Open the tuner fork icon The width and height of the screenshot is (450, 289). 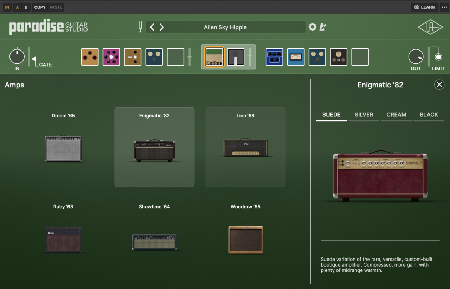coord(140,27)
